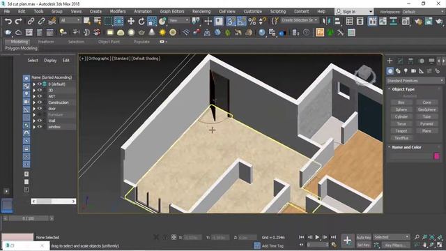Click the Select Object tool
This screenshot has height=251, width=446.
click(87, 21)
